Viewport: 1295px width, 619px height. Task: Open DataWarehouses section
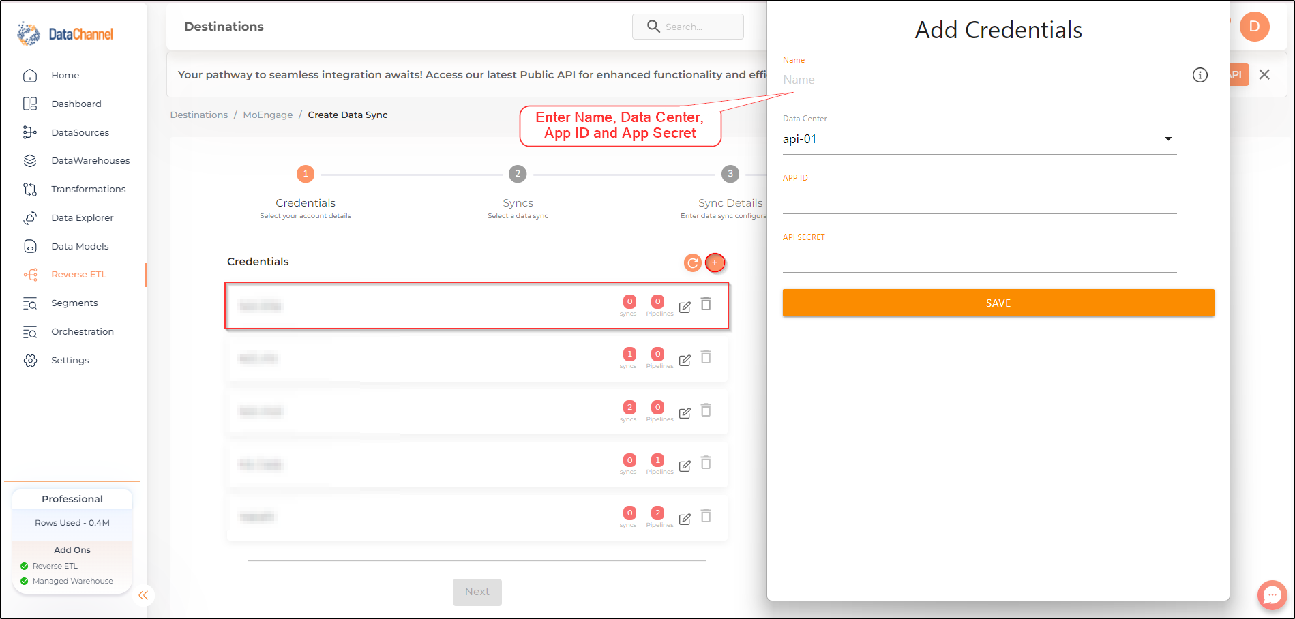pyautogui.click(x=90, y=160)
